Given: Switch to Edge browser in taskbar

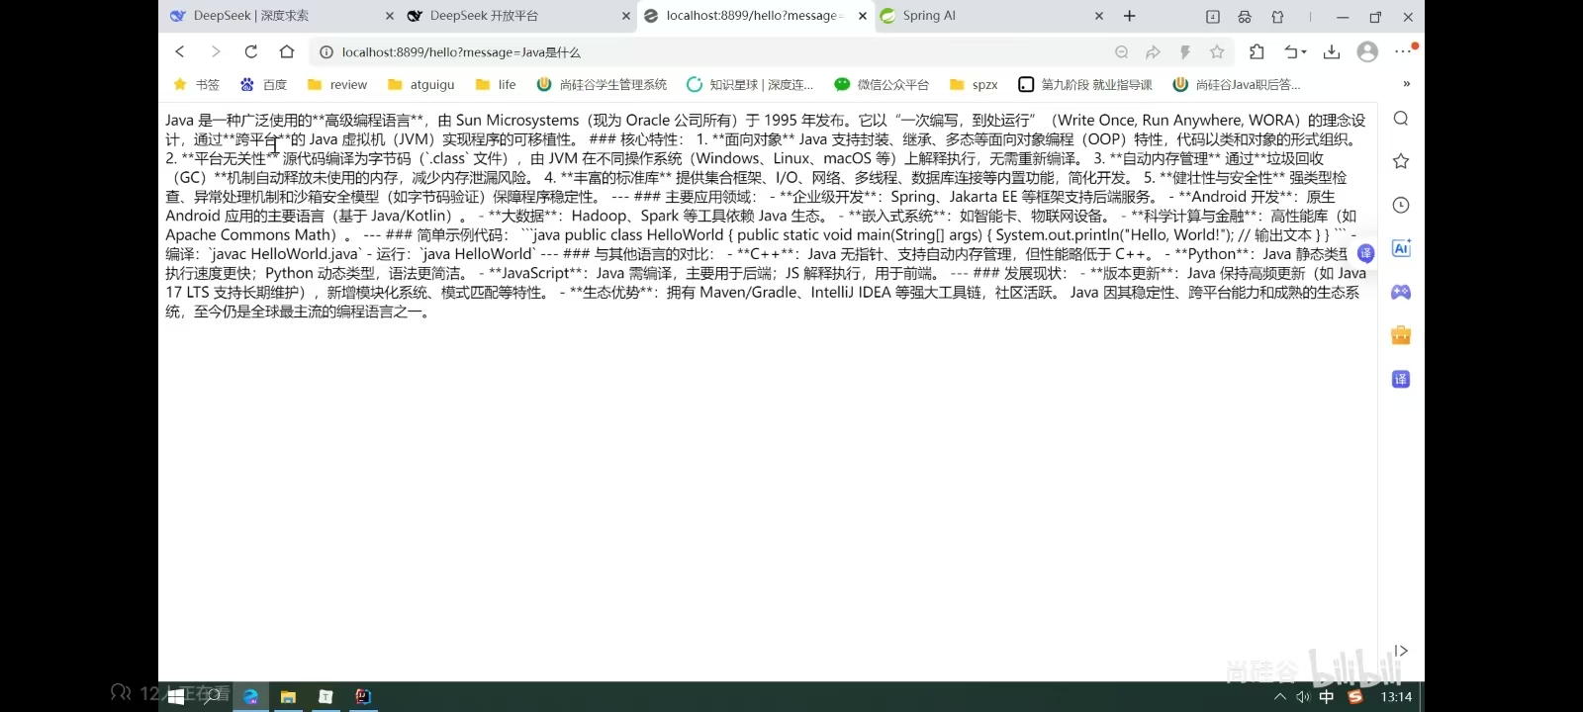Looking at the screenshot, I should click(251, 696).
